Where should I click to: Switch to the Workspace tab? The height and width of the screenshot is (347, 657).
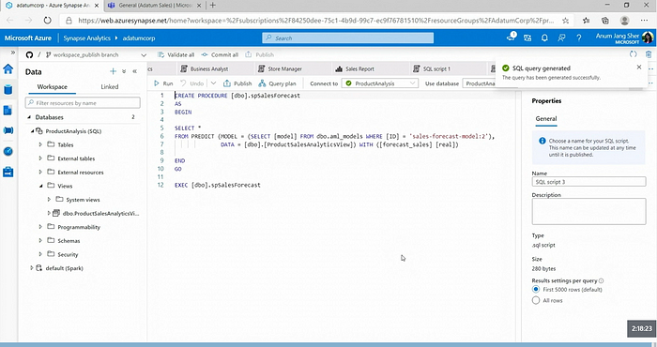[52, 86]
